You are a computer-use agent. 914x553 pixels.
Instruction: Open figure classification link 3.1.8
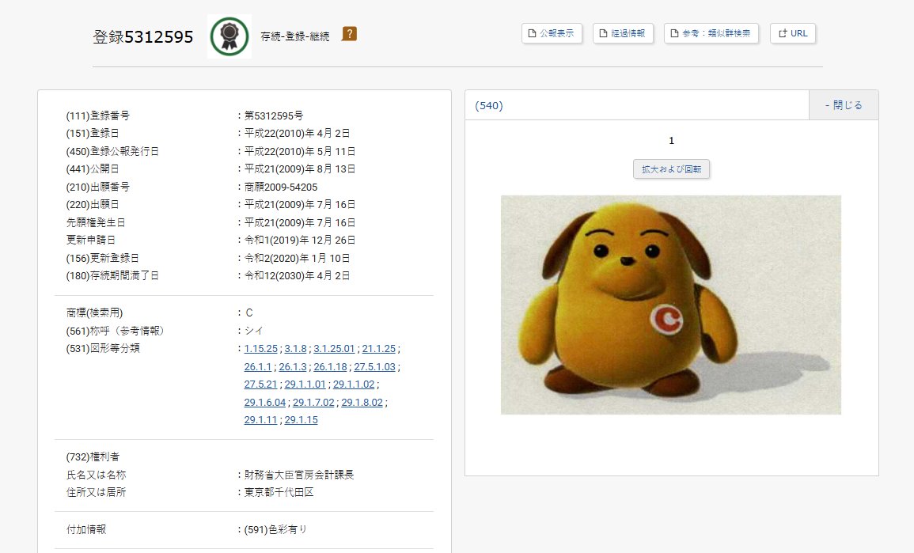(295, 348)
